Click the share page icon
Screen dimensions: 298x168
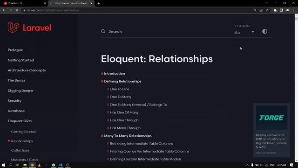click(261, 10)
